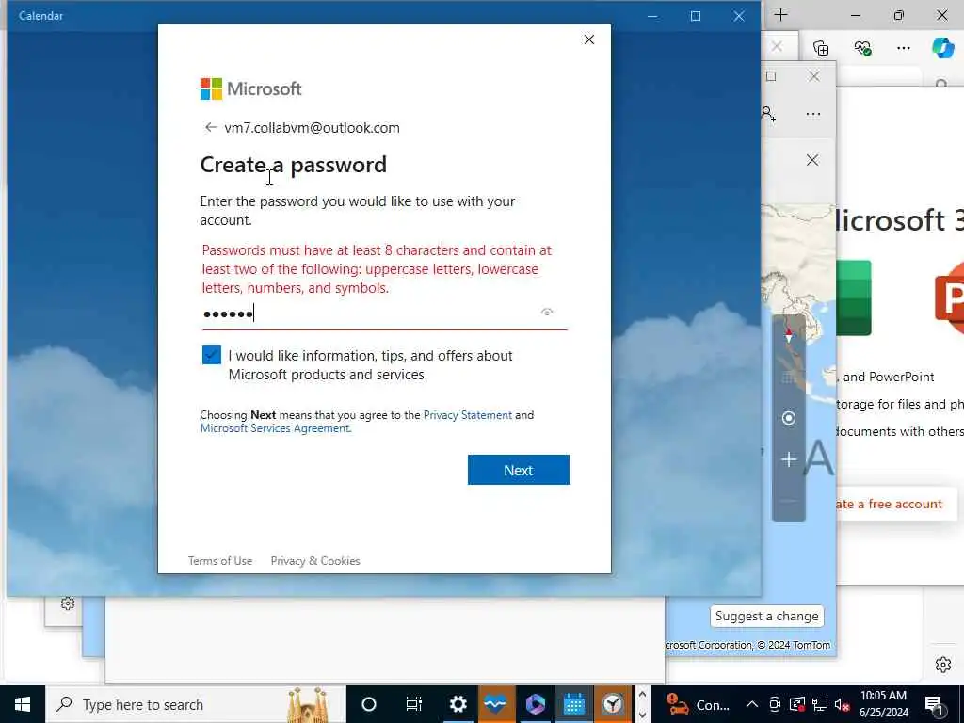Open Edge Browser essentials heart icon
This screenshot has height=723, width=964.
coord(862,48)
